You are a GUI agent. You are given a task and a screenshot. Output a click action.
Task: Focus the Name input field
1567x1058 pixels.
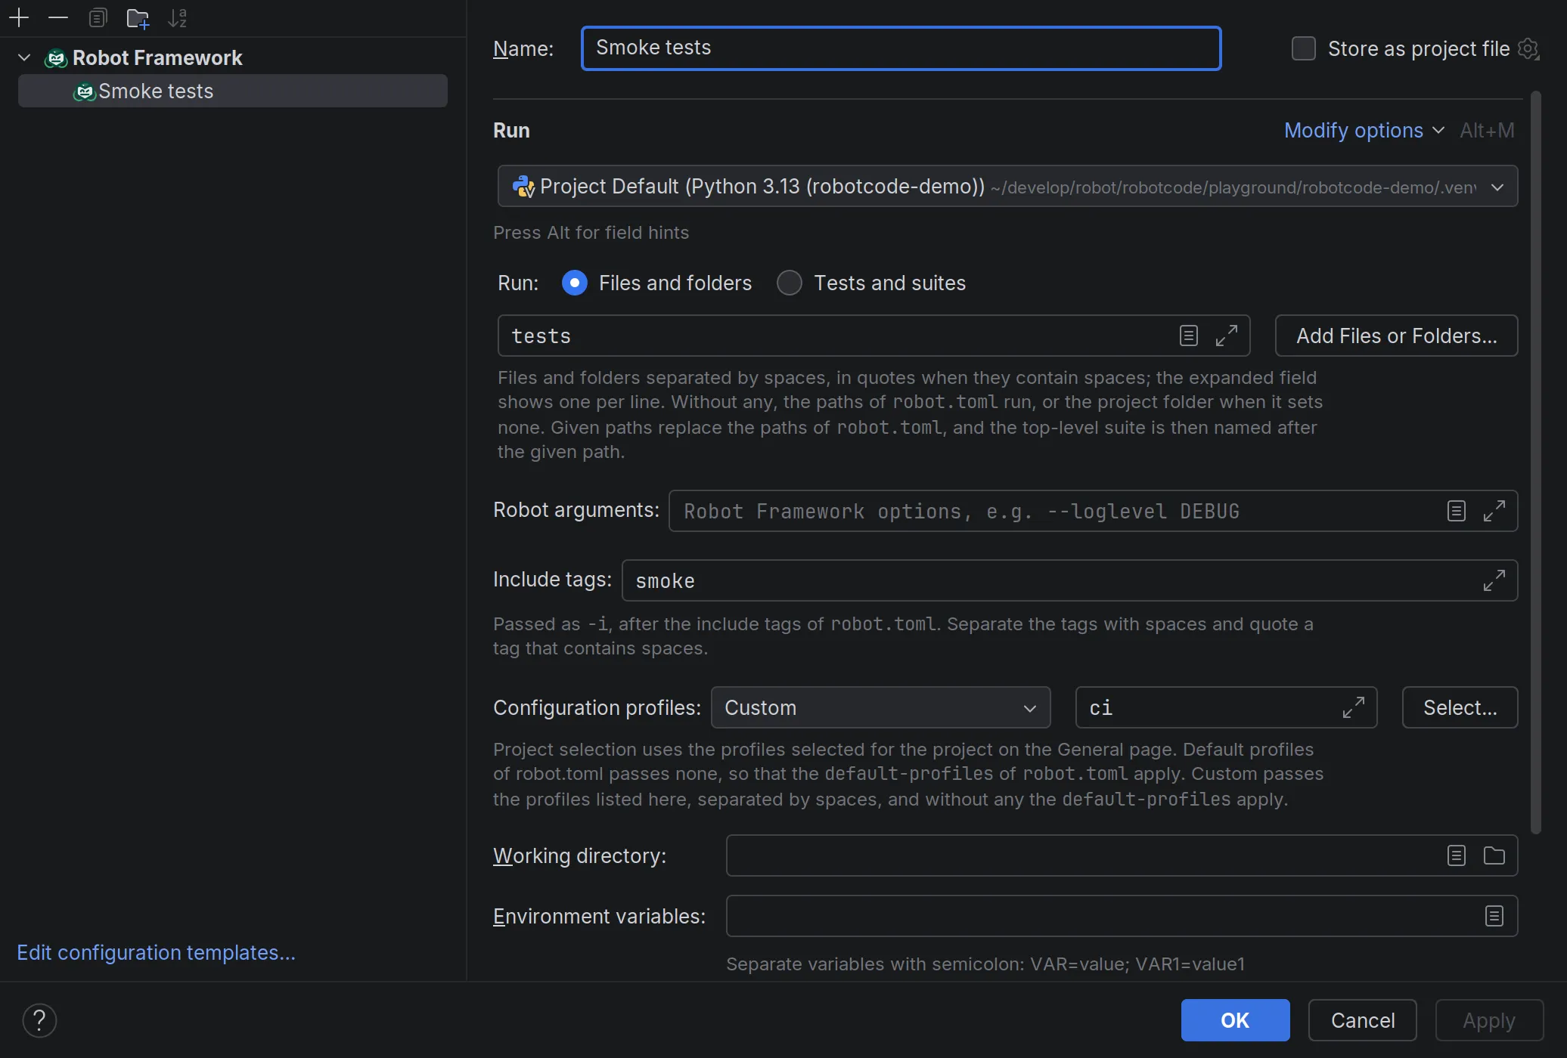[901, 48]
